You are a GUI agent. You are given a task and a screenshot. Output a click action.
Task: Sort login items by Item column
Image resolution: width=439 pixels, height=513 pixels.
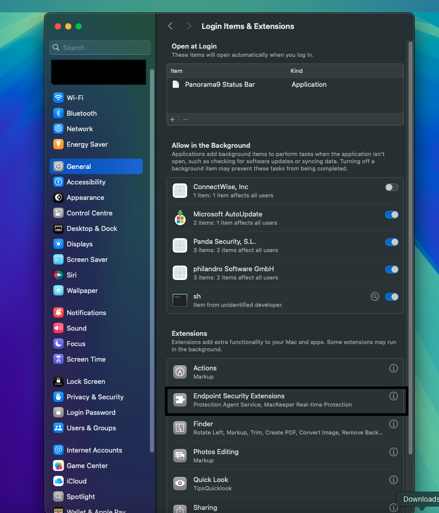click(176, 71)
